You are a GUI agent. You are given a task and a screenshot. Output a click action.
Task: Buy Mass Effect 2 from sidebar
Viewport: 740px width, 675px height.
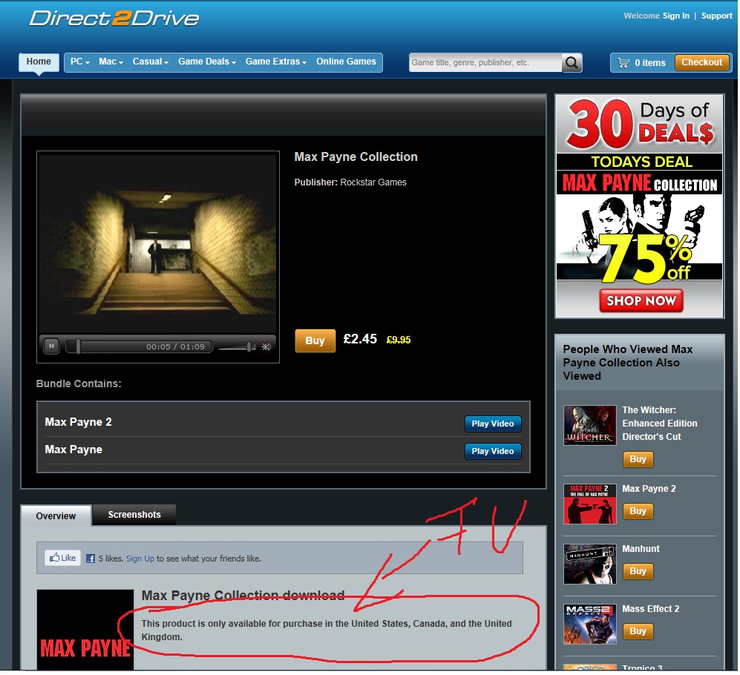coord(638,631)
